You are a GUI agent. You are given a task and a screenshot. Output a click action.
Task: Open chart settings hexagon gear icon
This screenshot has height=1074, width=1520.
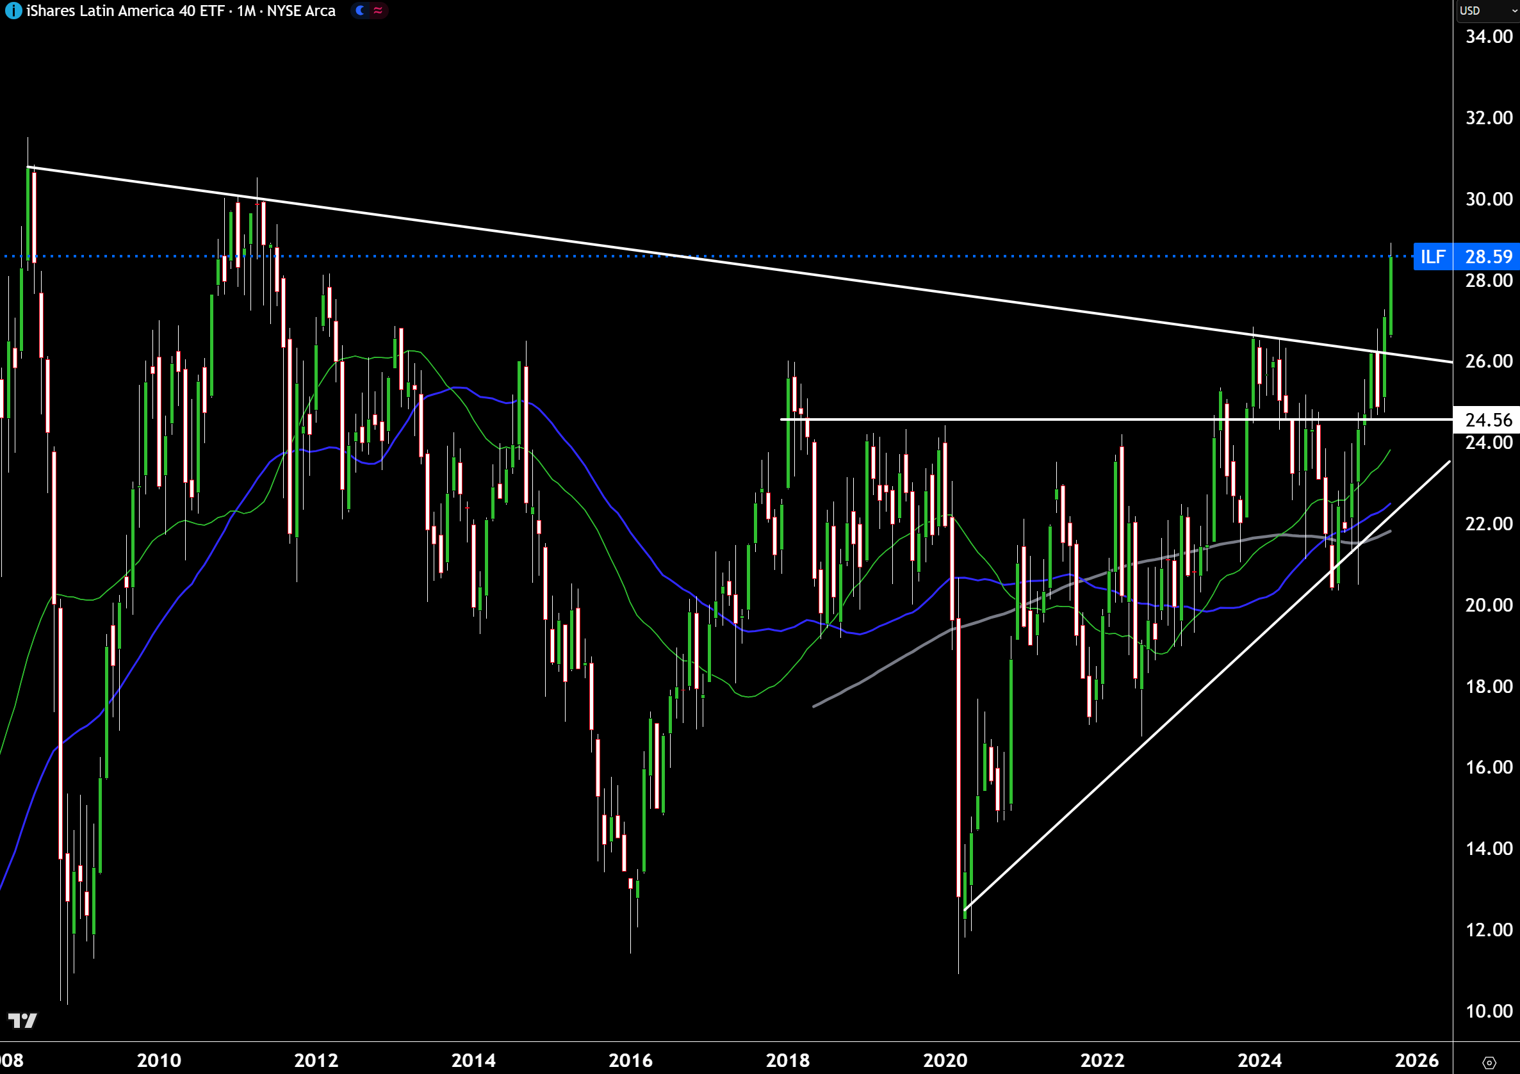coord(1489,1062)
